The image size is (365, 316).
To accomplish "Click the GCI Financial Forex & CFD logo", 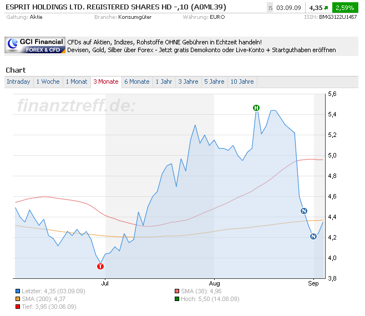I will [35, 45].
